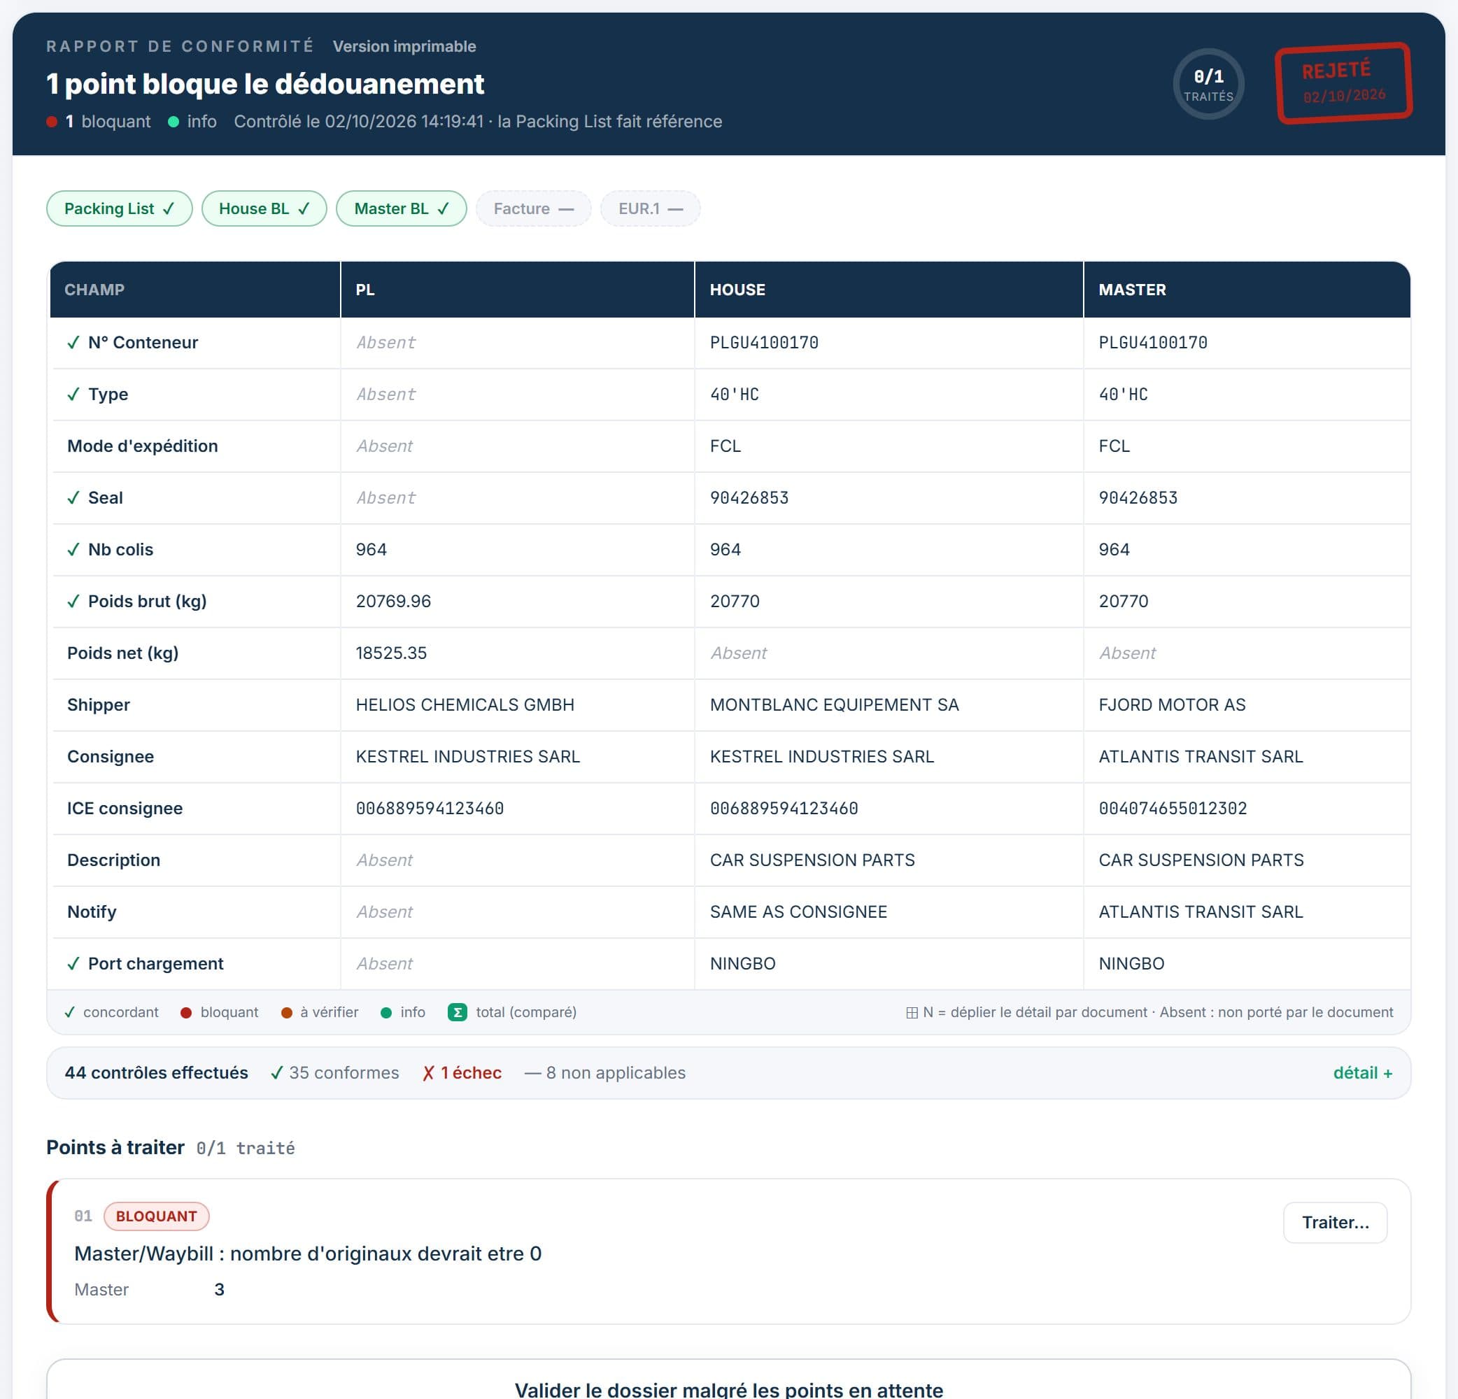Click the REJETÉ stamp badge
1458x1399 pixels.
[x=1343, y=83]
